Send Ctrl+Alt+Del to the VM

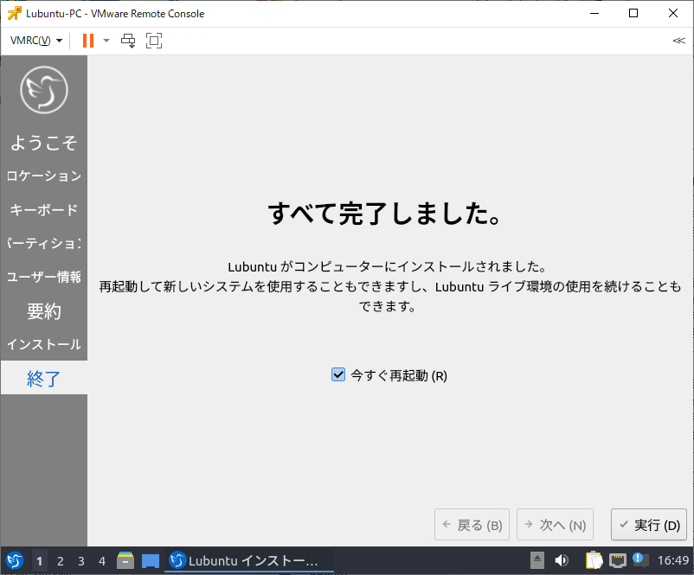click(x=128, y=41)
